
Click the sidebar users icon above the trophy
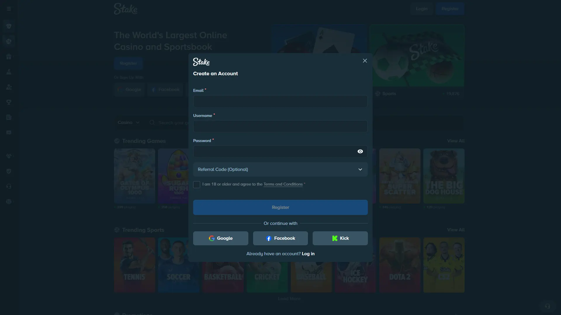9,87
